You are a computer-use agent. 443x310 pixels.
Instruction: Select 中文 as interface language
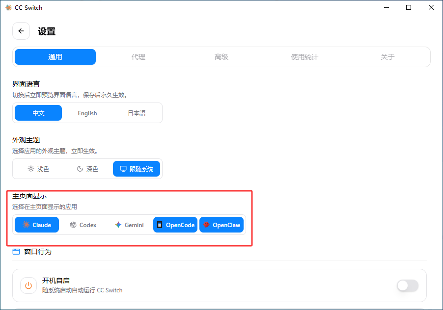[38, 113]
